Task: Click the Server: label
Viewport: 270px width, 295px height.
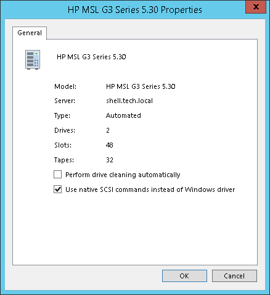Action: click(65, 101)
